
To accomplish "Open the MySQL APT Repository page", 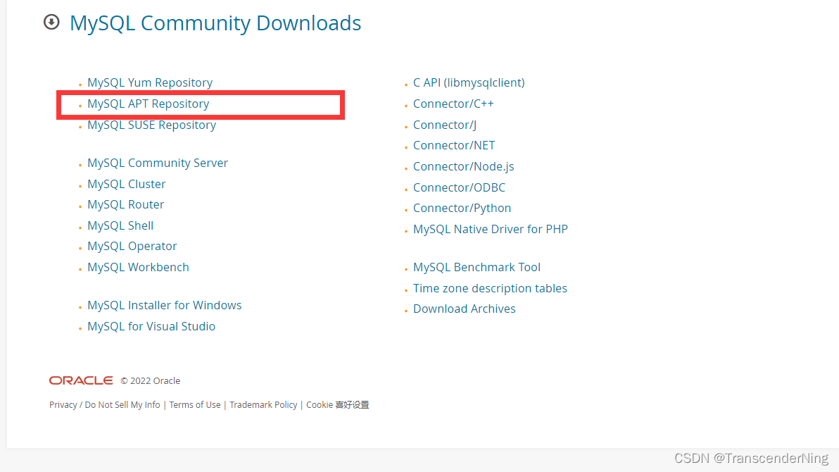I will pyautogui.click(x=148, y=104).
